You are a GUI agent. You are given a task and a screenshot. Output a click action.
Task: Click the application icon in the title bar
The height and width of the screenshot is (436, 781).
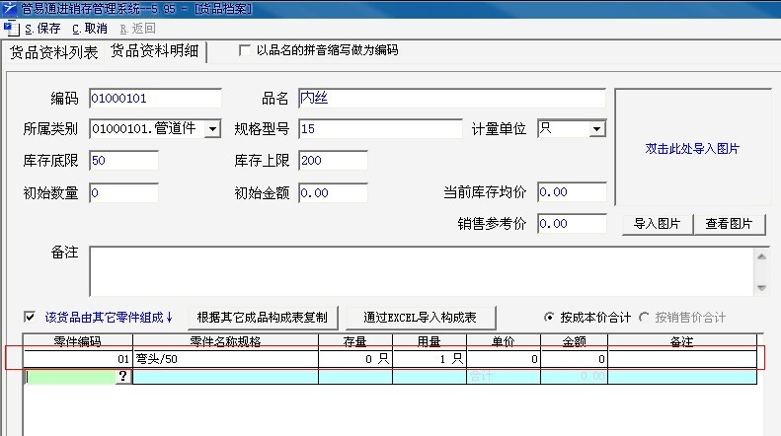coord(9,8)
